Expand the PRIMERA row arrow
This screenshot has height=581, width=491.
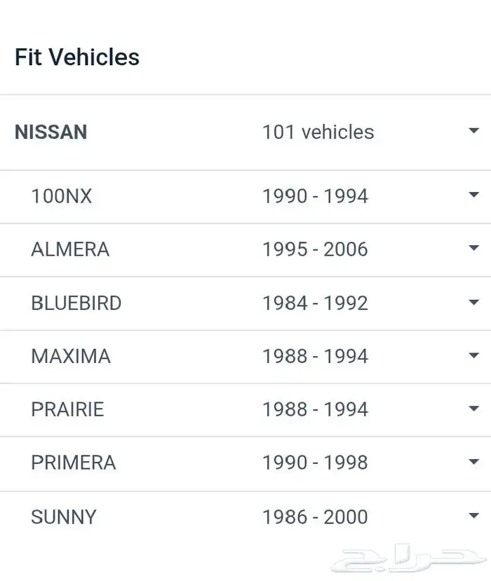click(x=473, y=463)
